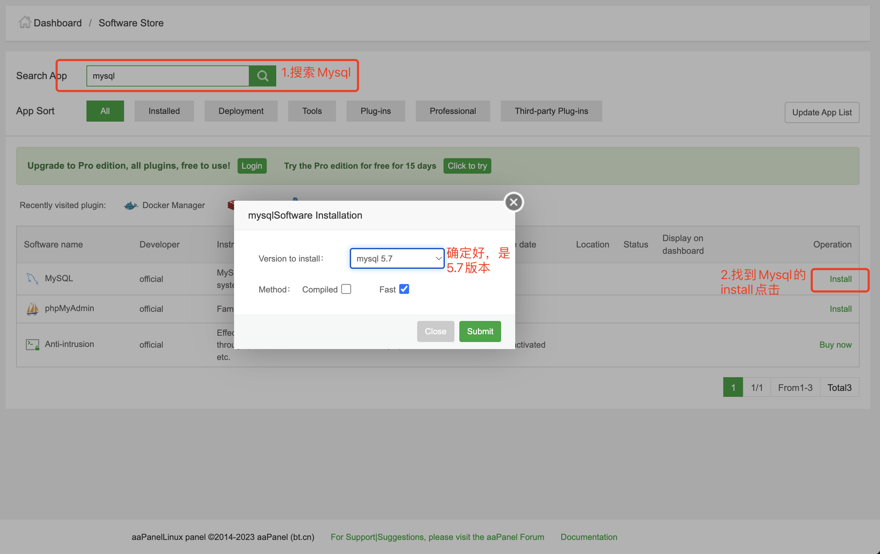The height and width of the screenshot is (554, 880).
Task: Select the All app sort tab
Action: (x=105, y=111)
